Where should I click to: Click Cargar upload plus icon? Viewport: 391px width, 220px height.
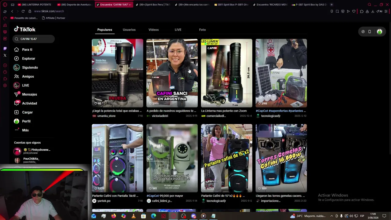(x=16, y=112)
